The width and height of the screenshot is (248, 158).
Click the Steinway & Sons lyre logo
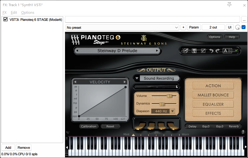pos(144,38)
